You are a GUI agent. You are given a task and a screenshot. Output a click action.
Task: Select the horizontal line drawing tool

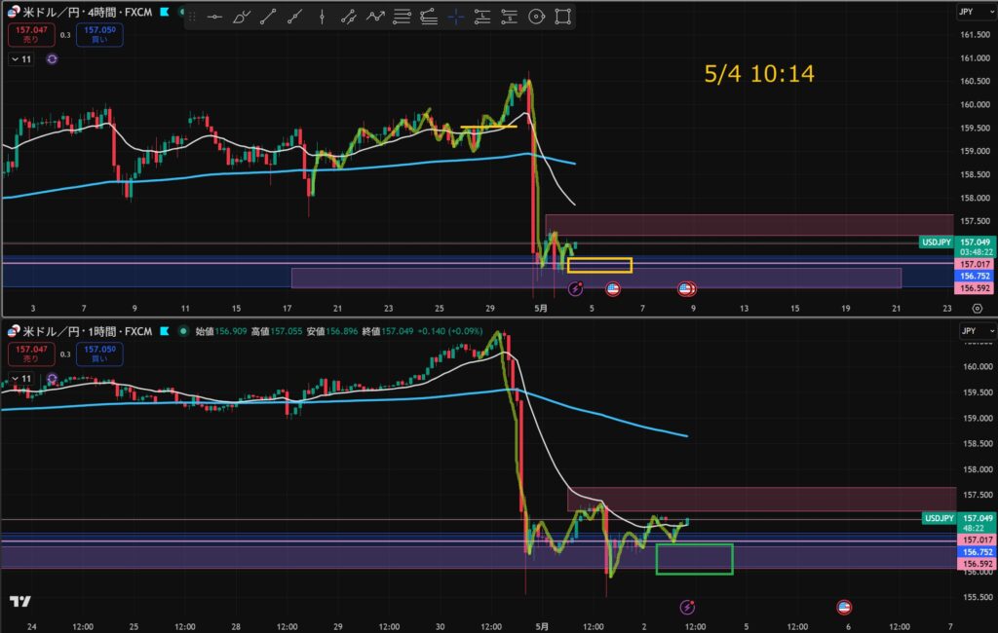pos(214,18)
